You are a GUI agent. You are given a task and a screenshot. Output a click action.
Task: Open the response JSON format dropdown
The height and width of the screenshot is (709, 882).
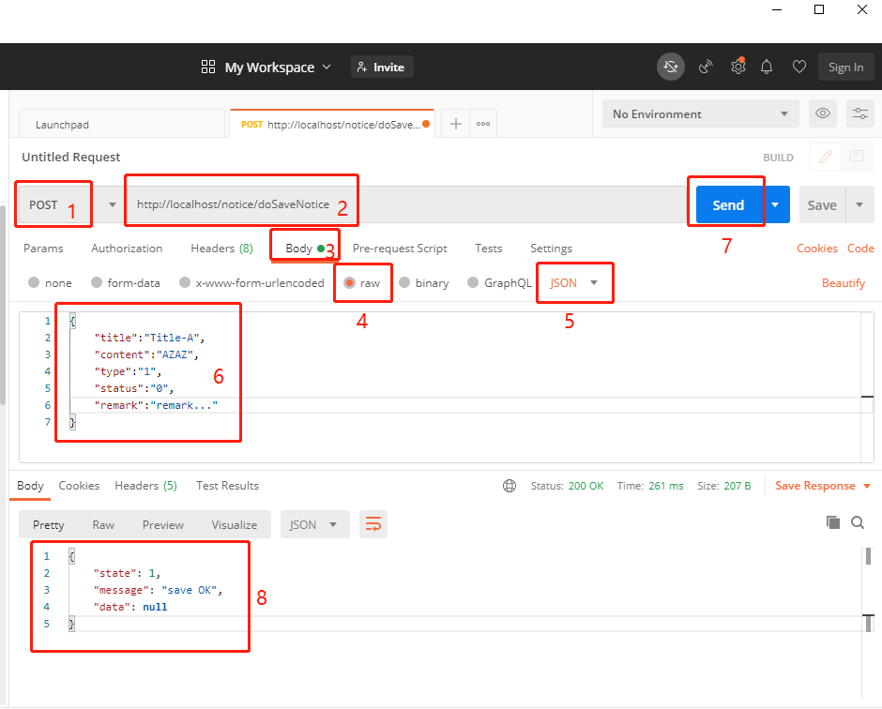[x=314, y=524]
